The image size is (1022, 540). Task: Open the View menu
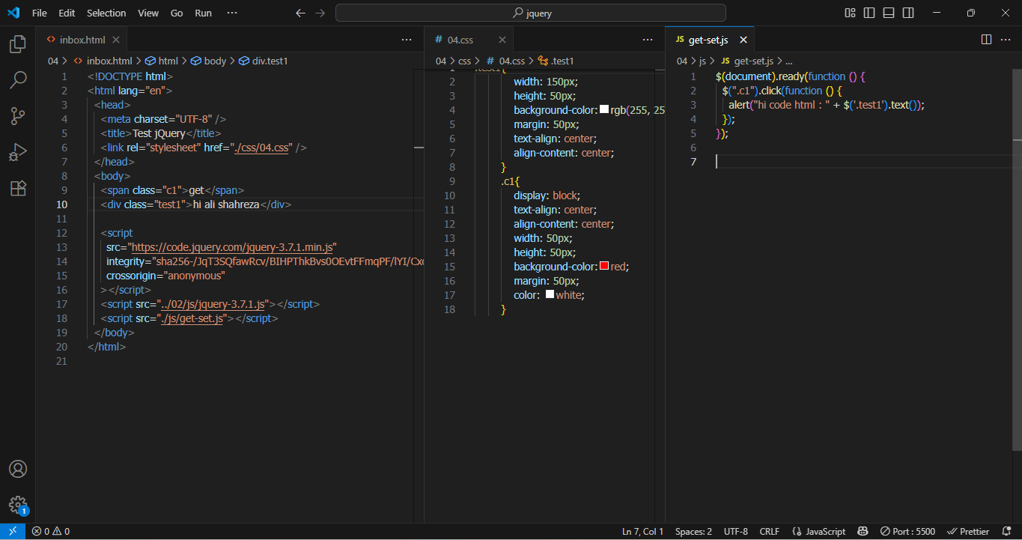pos(148,13)
